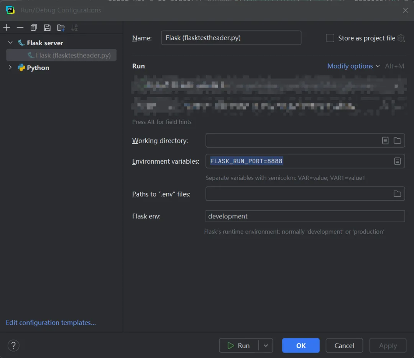Open the environment variables editor icon

(398, 161)
